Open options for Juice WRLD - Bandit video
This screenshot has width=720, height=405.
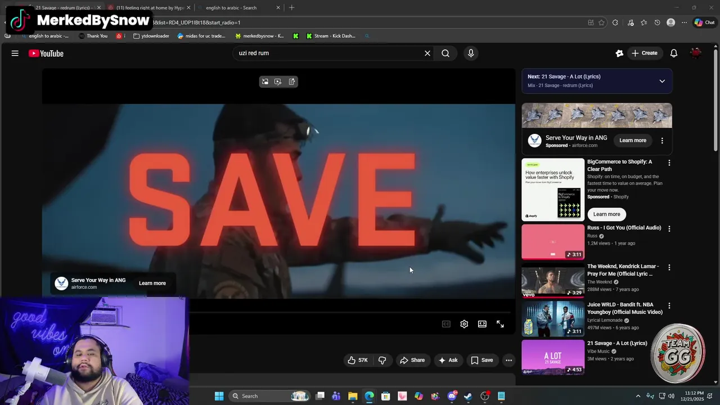[669, 305]
